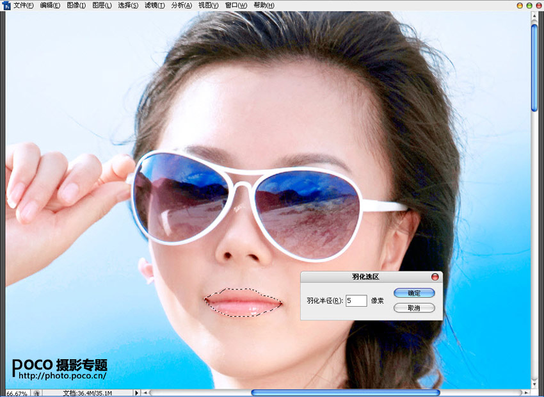Open the 视图 (View) menu
This screenshot has height=397, width=544.
tap(208, 5)
